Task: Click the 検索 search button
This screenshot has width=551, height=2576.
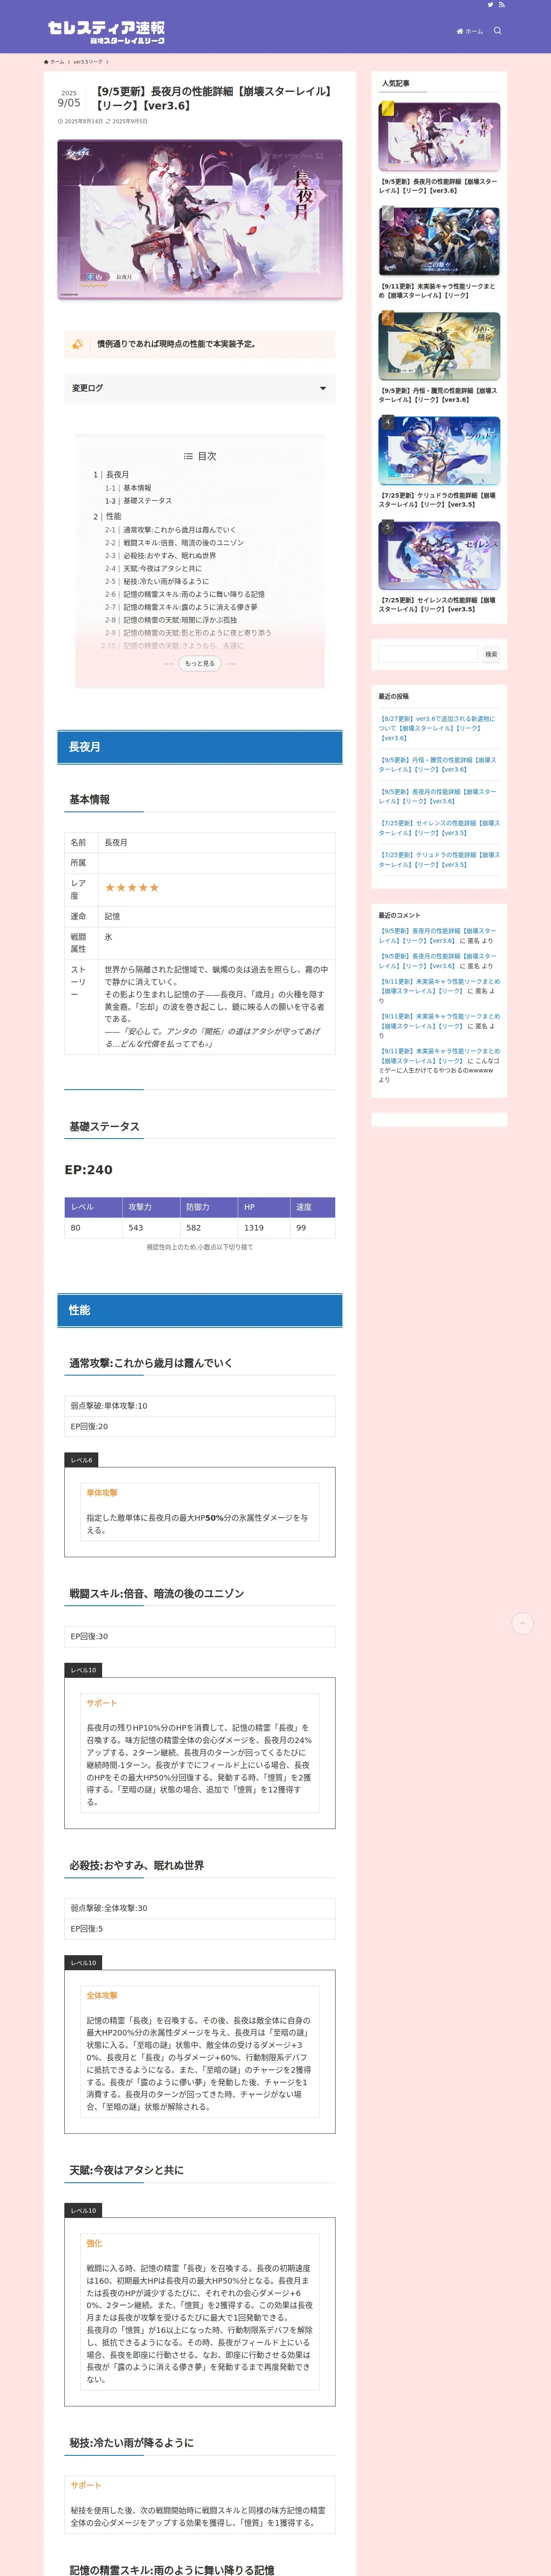Action: click(491, 654)
